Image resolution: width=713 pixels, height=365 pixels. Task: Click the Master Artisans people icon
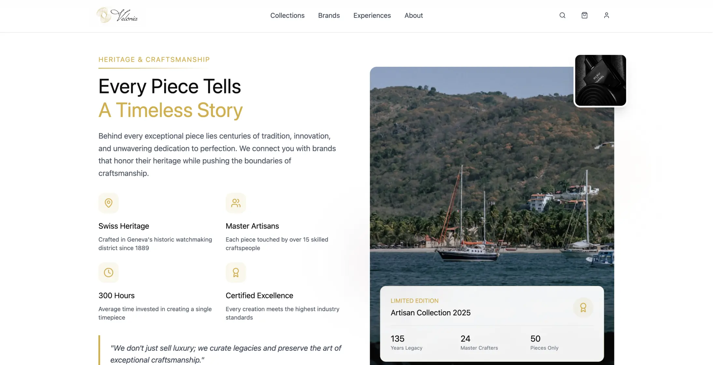[236, 203]
